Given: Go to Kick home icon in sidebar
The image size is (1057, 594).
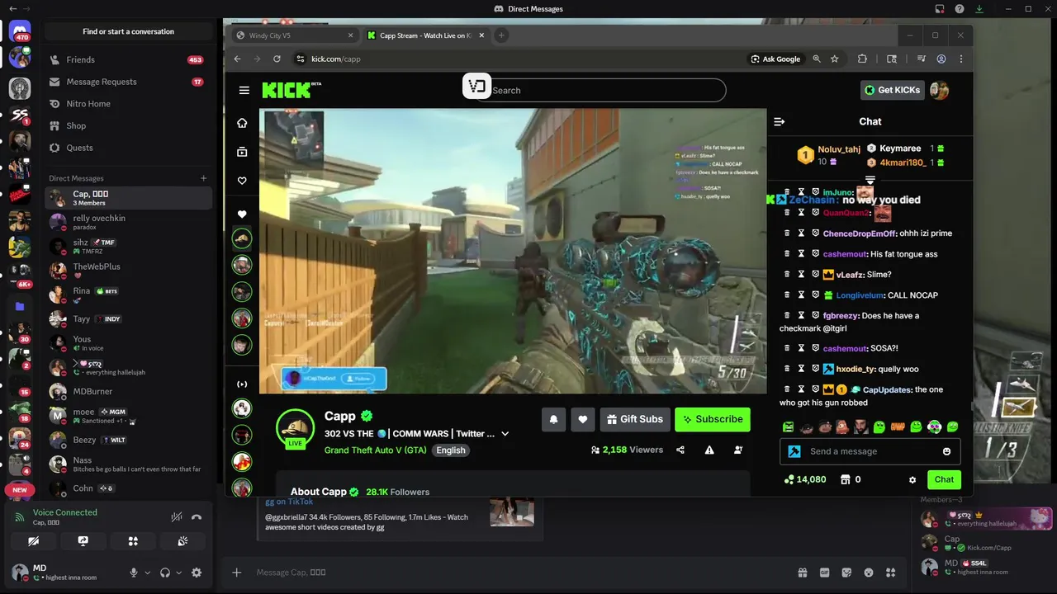Looking at the screenshot, I should (242, 123).
